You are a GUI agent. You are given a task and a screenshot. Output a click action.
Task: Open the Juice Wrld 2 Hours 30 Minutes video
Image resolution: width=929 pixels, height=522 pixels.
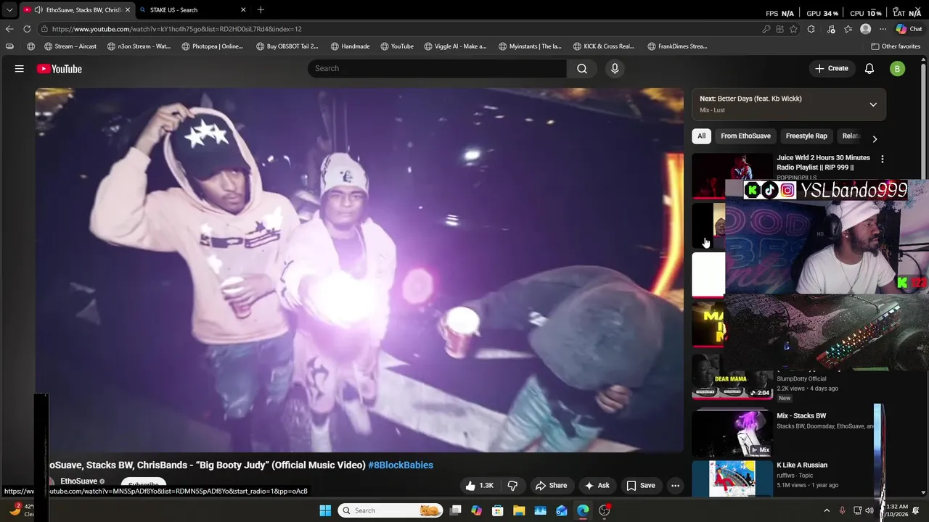point(823,162)
